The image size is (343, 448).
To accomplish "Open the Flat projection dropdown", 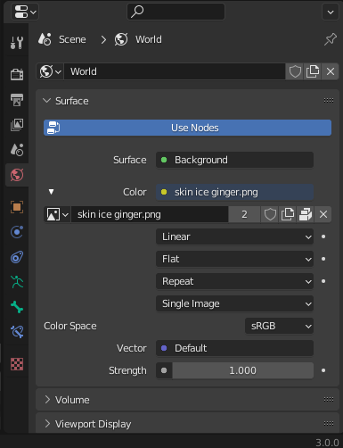I will click(x=234, y=259).
